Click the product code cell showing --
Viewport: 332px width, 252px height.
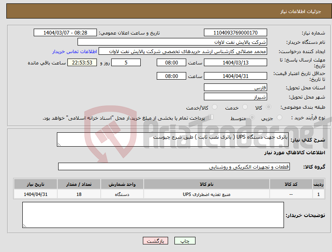coord(291,194)
